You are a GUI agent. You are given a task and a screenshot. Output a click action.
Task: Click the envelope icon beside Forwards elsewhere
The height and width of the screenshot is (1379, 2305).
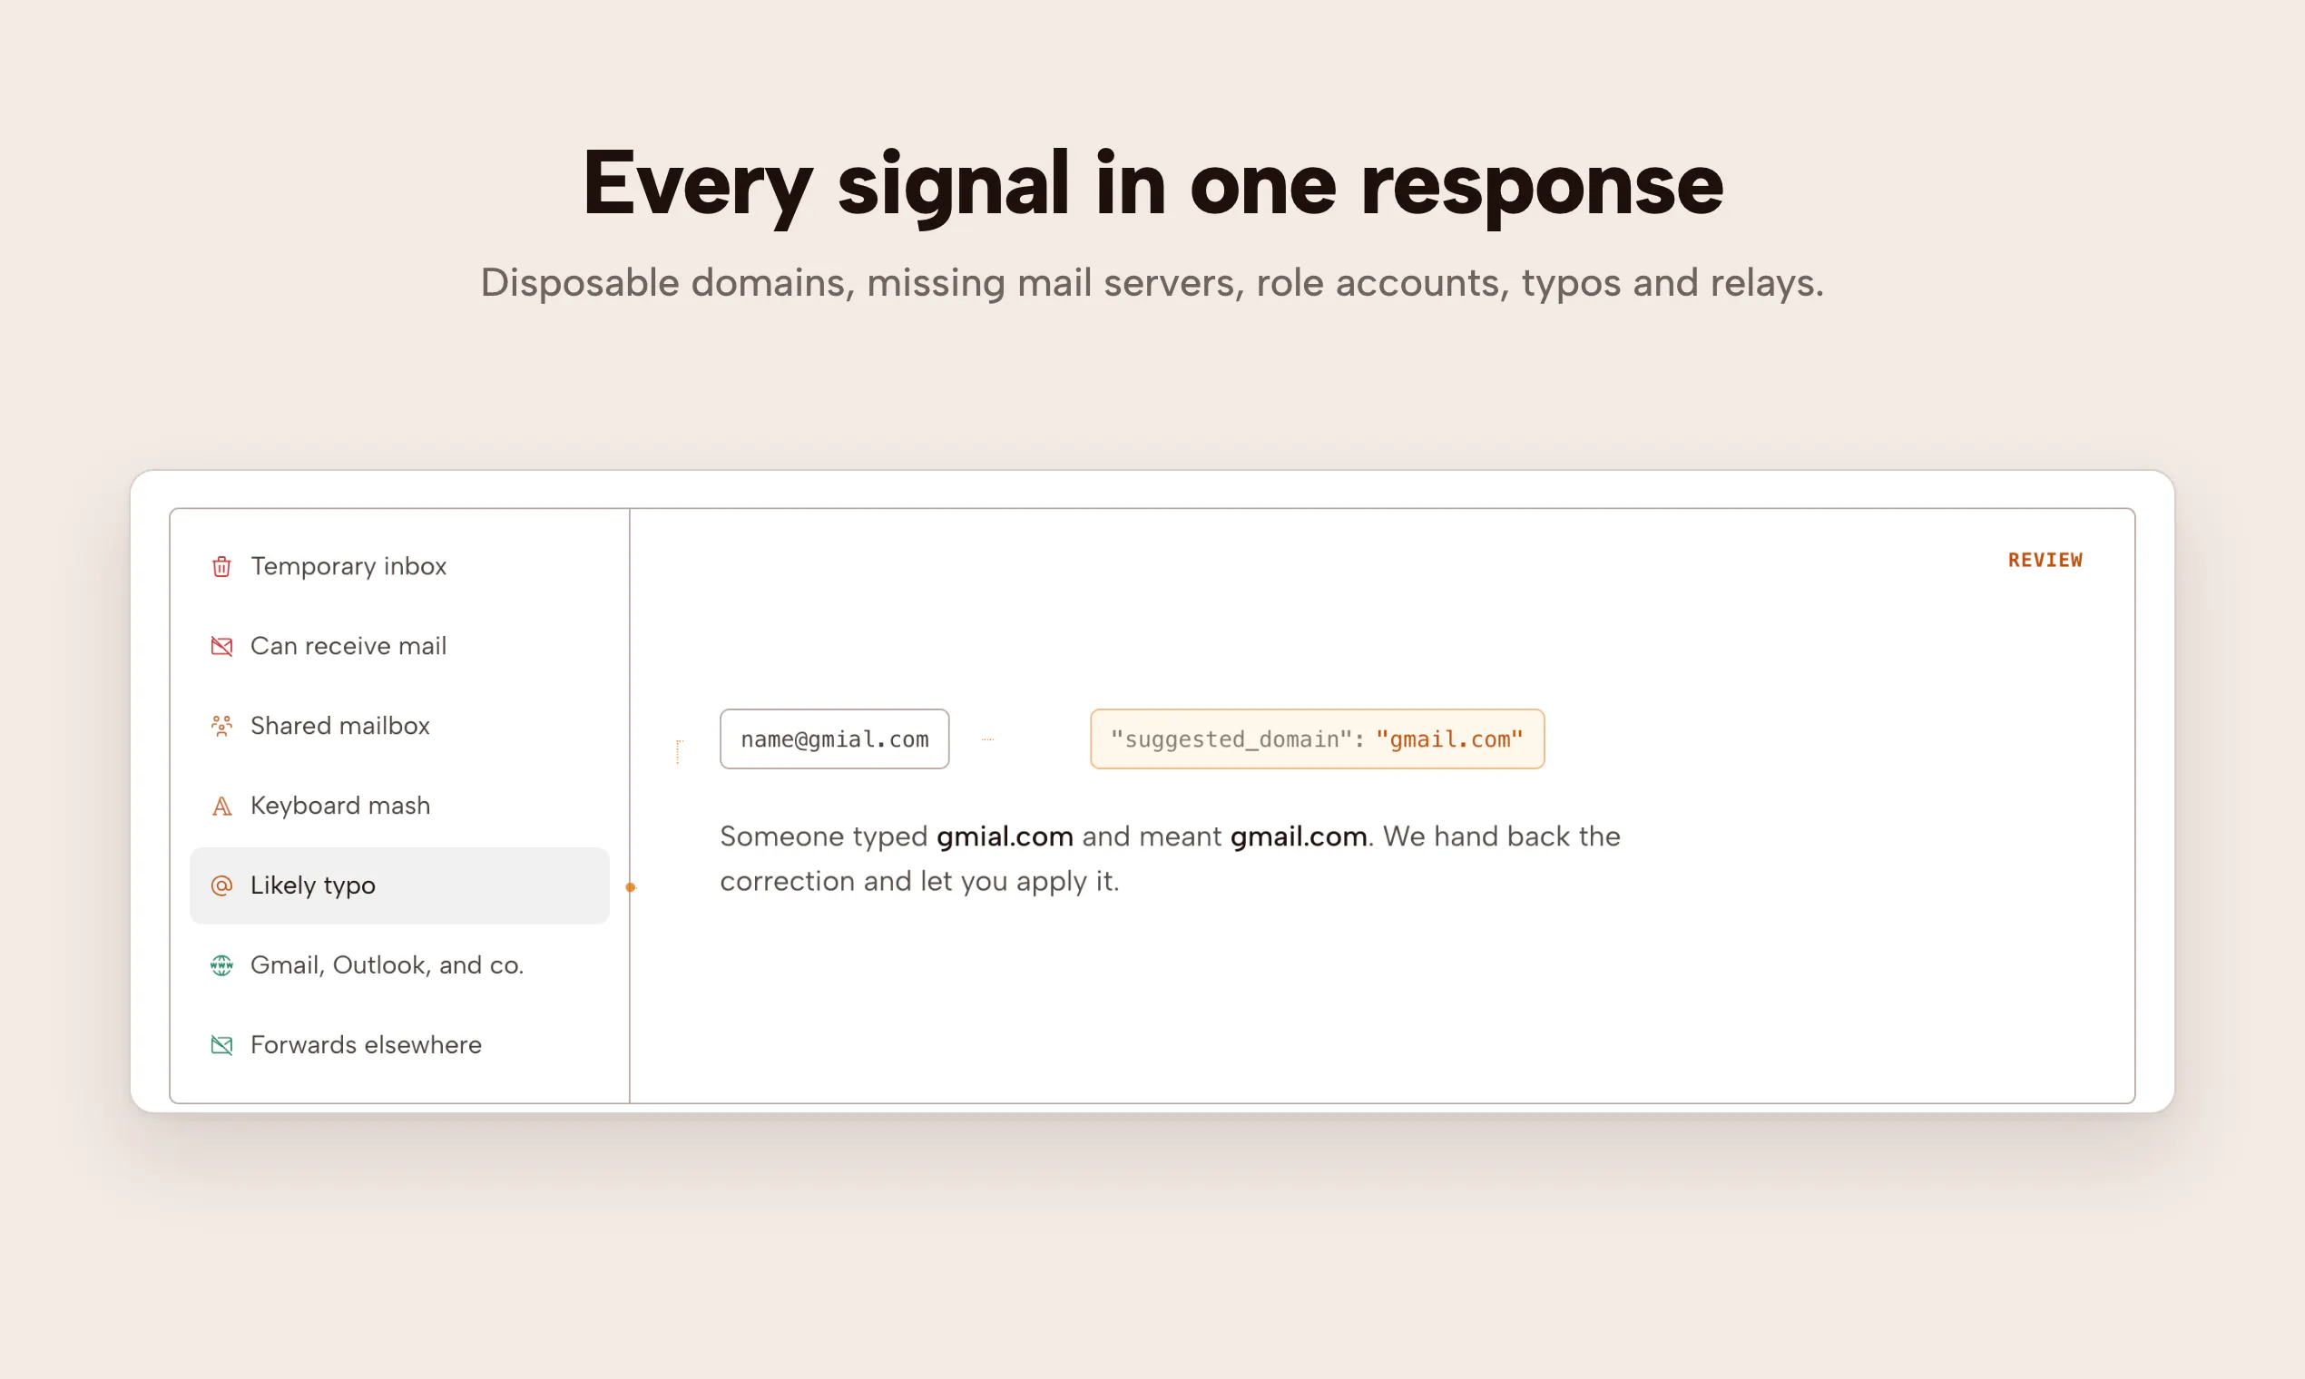click(x=221, y=1045)
